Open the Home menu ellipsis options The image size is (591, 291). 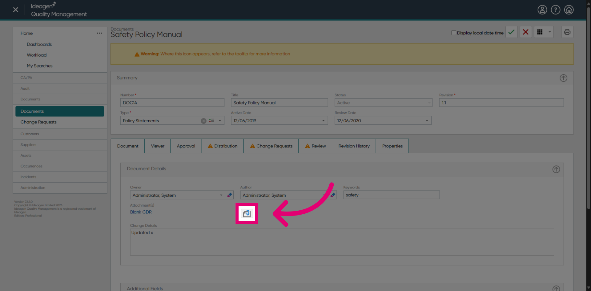coord(99,33)
